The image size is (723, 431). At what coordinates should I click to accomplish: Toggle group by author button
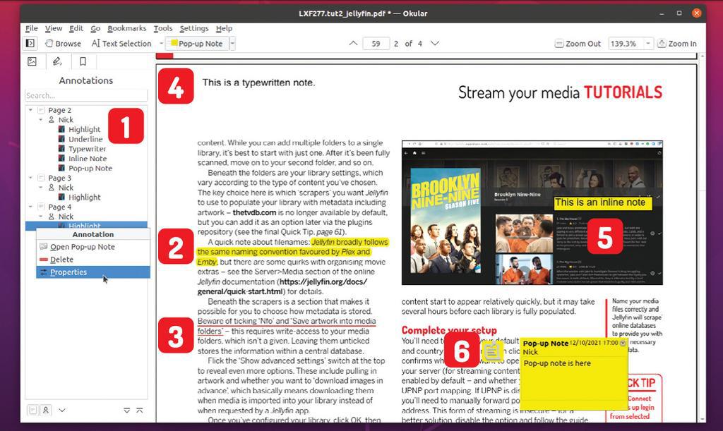(x=46, y=410)
